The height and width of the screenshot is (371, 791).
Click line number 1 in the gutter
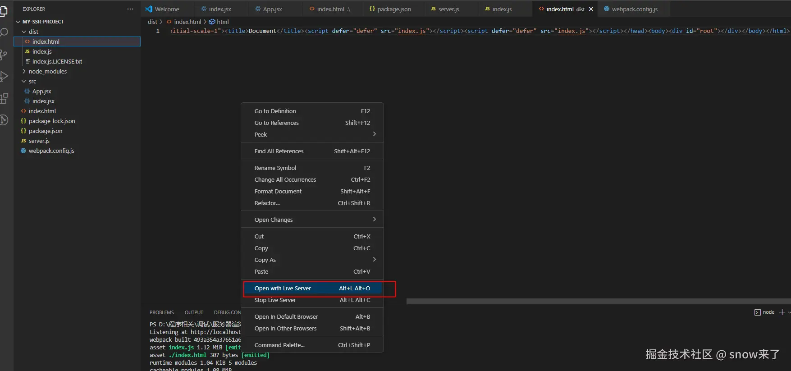pos(158,31)
